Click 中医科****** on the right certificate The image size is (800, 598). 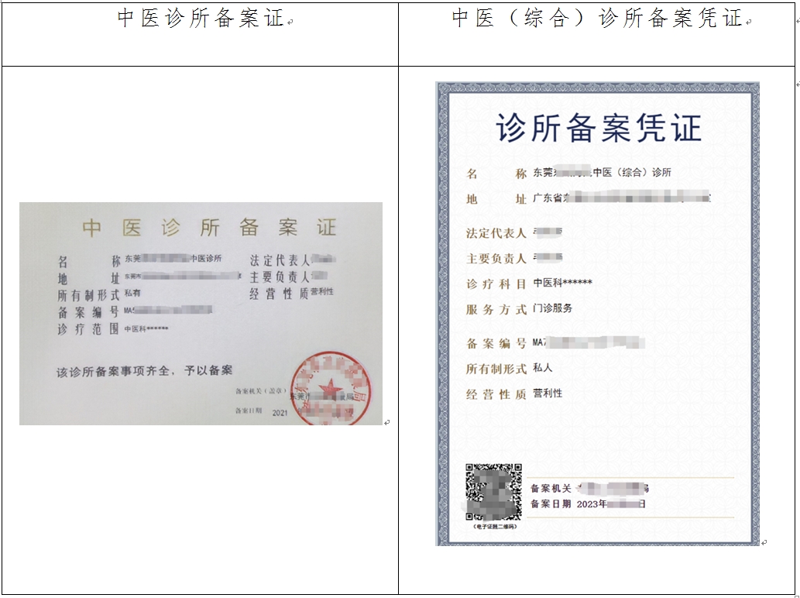click(563, 283)
